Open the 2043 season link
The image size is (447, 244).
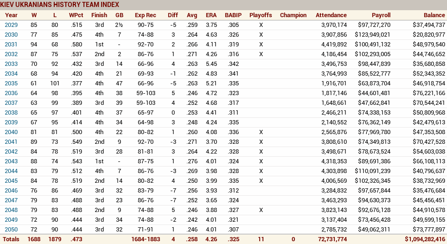pyautogui.click(x=11, y=161)
